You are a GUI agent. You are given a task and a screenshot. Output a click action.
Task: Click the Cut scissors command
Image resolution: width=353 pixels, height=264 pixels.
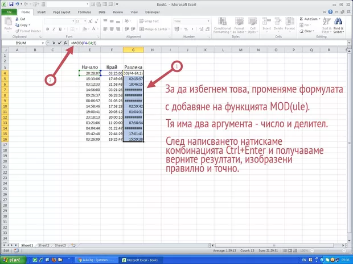(x=20, y=19)
